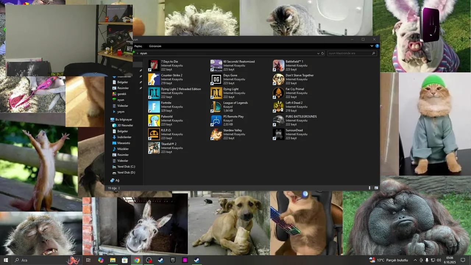The height and width of the screenshot is (265, 471).
Task: Launch the Counter-Strike 2 shortcut icon
Action: click(x=154, y=79)
